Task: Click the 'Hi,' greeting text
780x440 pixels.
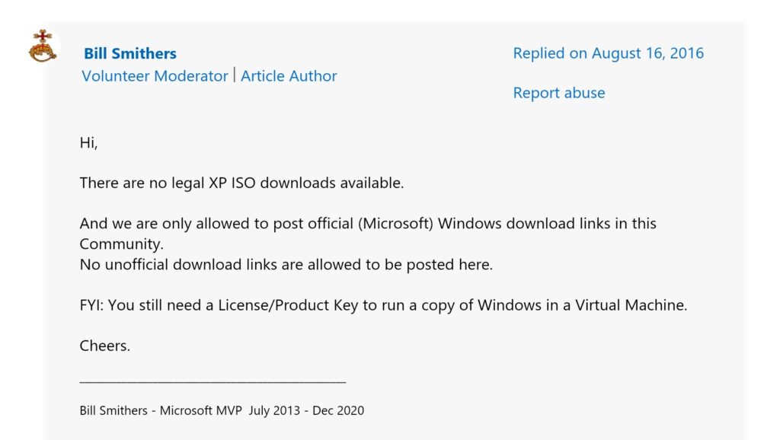Action: 88,142
